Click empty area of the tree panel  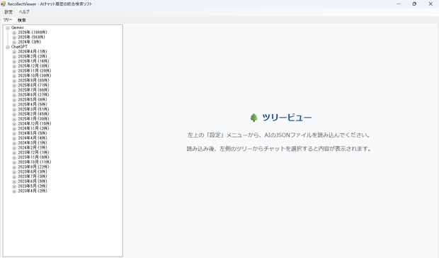[63, 224]
